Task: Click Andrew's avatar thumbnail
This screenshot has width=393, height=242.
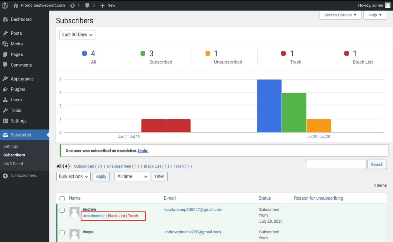Action: tap(74, 212)
